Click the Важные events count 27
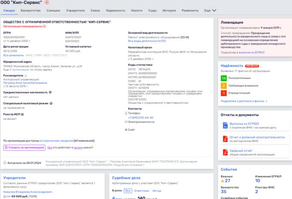 (x=228, y=181)
